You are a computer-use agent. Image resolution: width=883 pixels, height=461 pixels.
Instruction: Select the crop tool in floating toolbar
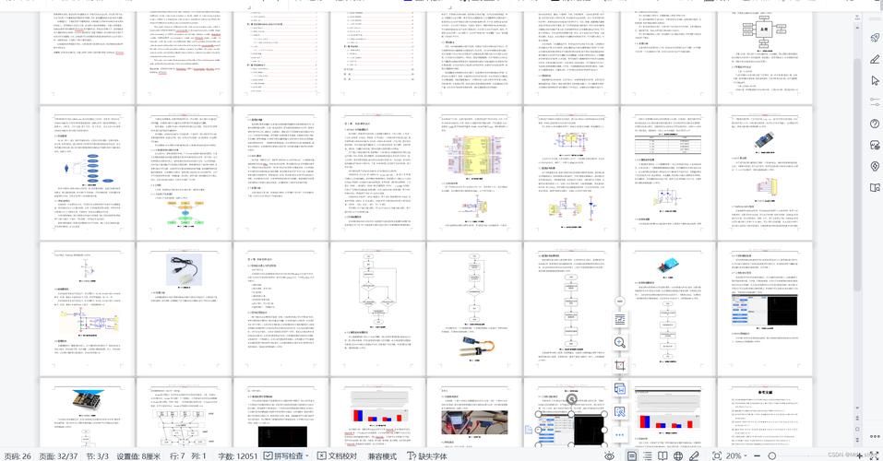[x=620, y=365]
